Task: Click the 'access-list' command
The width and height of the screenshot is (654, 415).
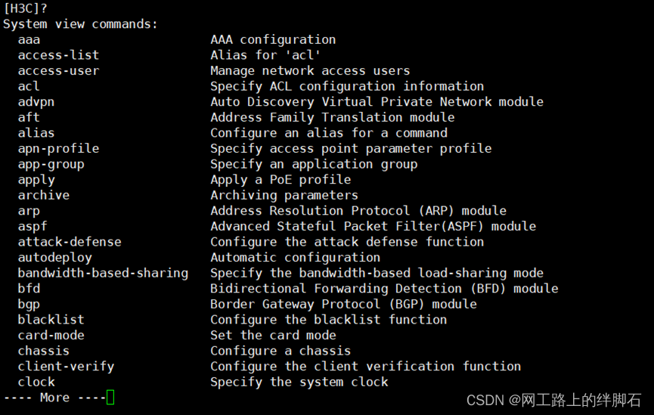Action: [58, 55]
